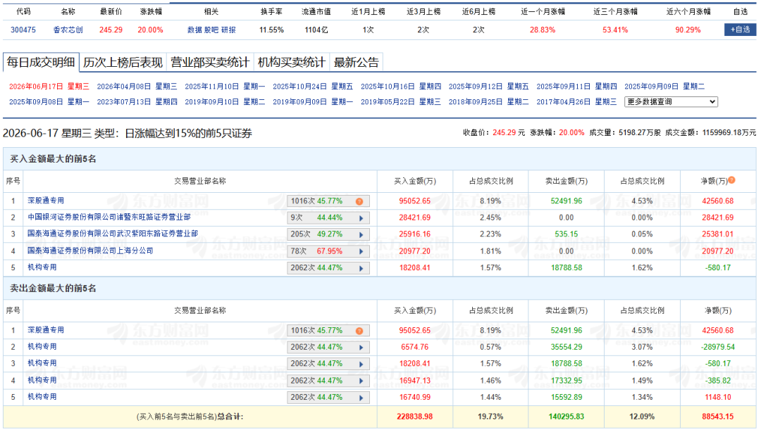Open 香农芯创 stock name link
Image resolution: width=761 pixels, height=430 pixels.
[x=68, y=30]
